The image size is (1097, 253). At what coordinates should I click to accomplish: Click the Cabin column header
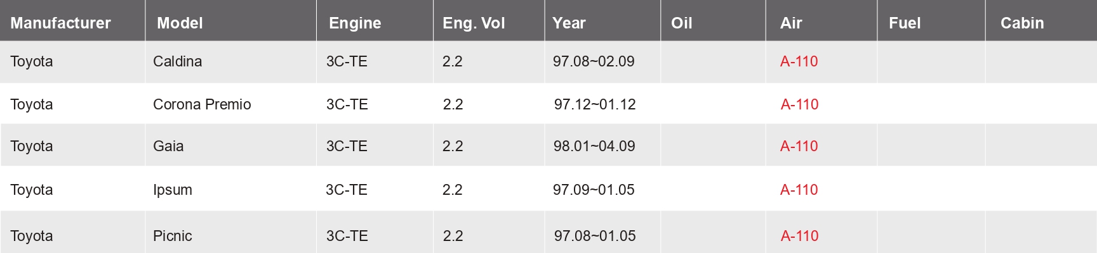[x=1022, y=23]
